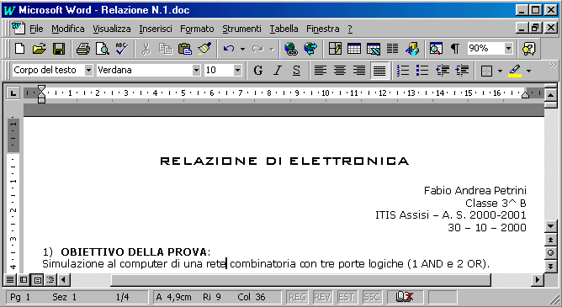Expand the Verdana font name dropdown
Viewport: 562px width, 307px height.
196,70
